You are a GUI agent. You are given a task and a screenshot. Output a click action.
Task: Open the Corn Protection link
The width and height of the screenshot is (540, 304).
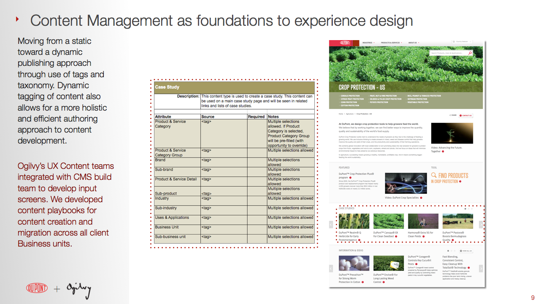349,102
